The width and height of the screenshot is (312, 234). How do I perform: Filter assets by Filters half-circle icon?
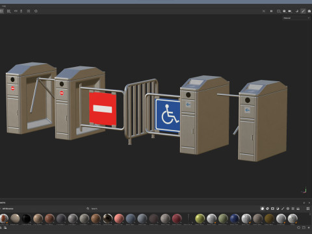278,209
